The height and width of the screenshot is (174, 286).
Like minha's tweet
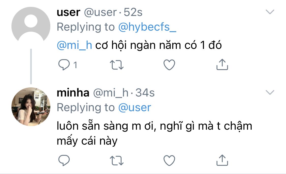[169, 160]
